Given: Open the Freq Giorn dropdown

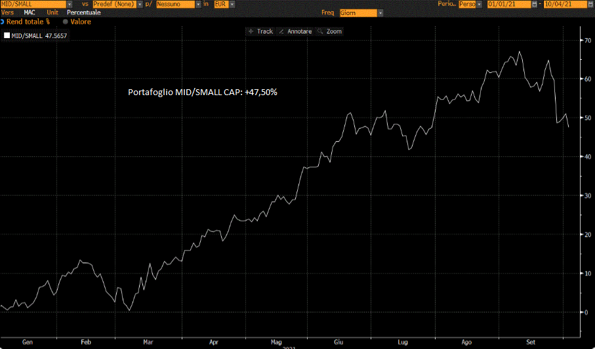Looking at the screenshot, I should tap(380, 13).
